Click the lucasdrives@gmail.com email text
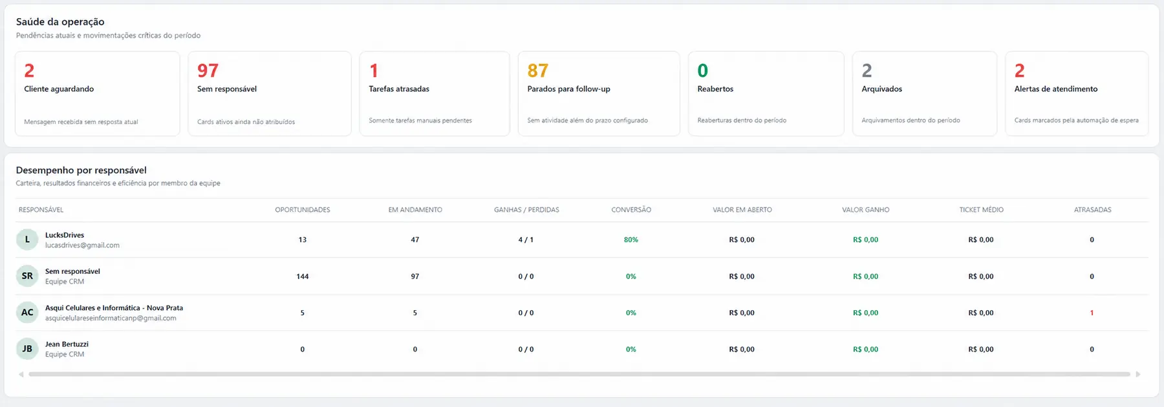Screen dimensions: 1164x407 pyautogui.click(x=82, y=245)
